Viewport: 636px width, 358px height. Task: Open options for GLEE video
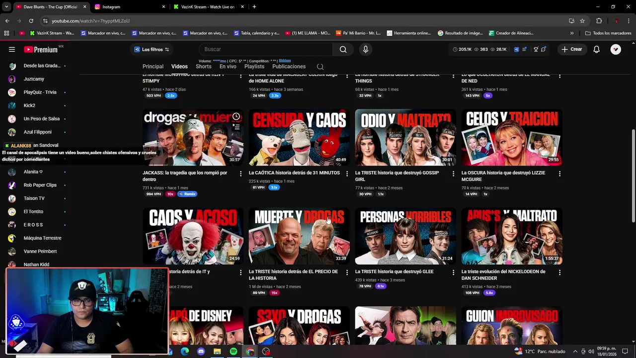(x=453, y=272)
